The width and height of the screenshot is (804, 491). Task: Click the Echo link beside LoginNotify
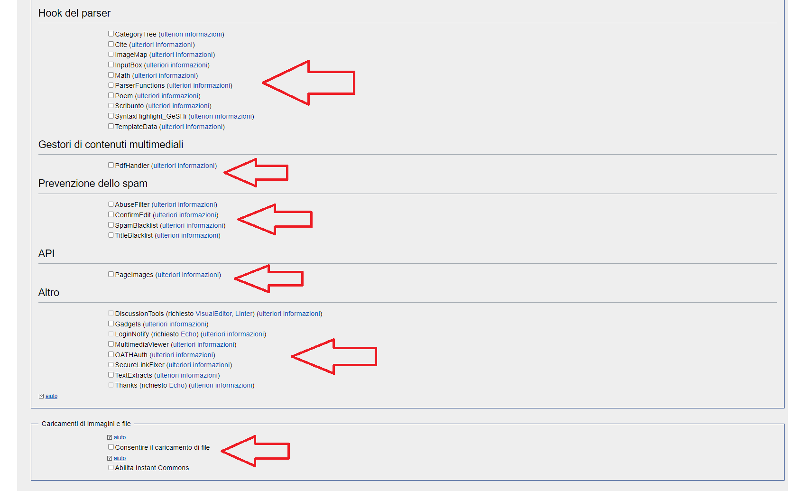click(189, 334)
